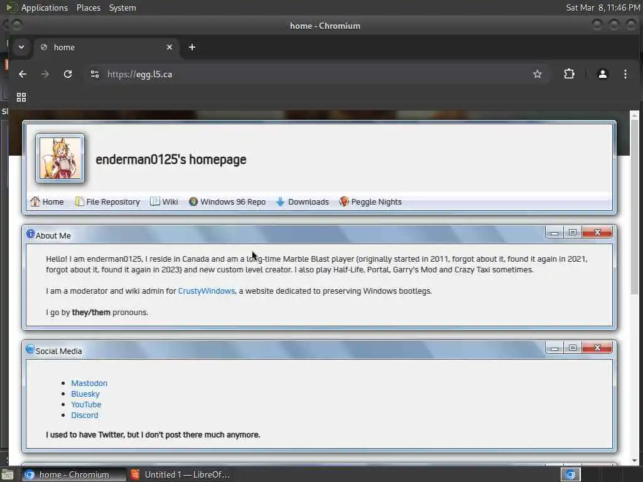The image size is (643, 482).
Task: Click the scrollbar up arrow
Action: (x=634, y=115)
